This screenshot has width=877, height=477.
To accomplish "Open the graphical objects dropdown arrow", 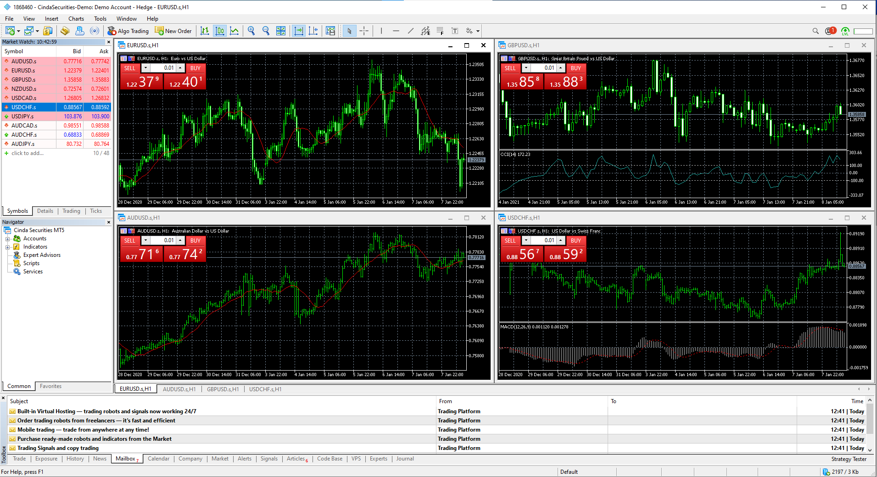I will 478,31.
